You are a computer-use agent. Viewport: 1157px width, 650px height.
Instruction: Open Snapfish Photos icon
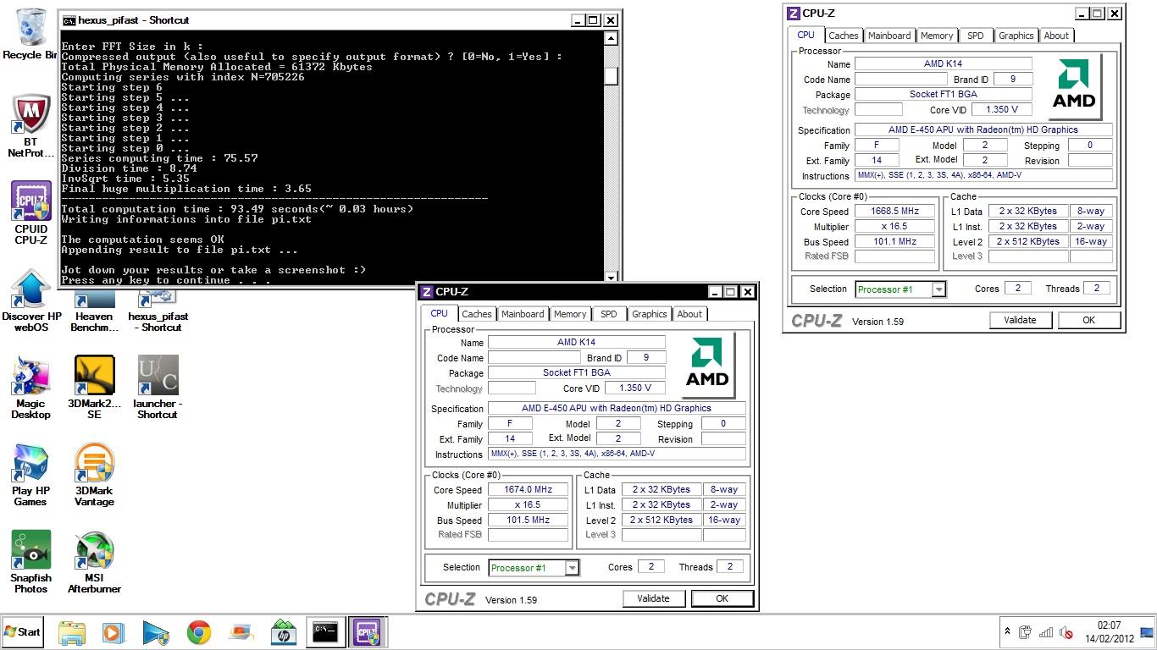[30, 561]
